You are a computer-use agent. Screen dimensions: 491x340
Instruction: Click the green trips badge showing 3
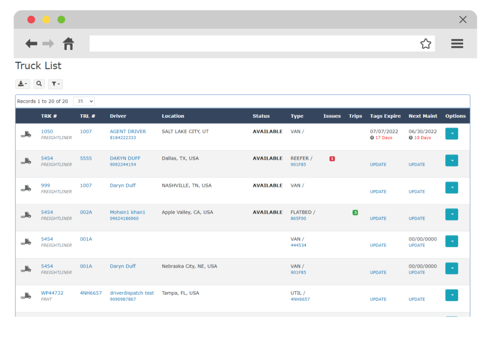point(355,212)
